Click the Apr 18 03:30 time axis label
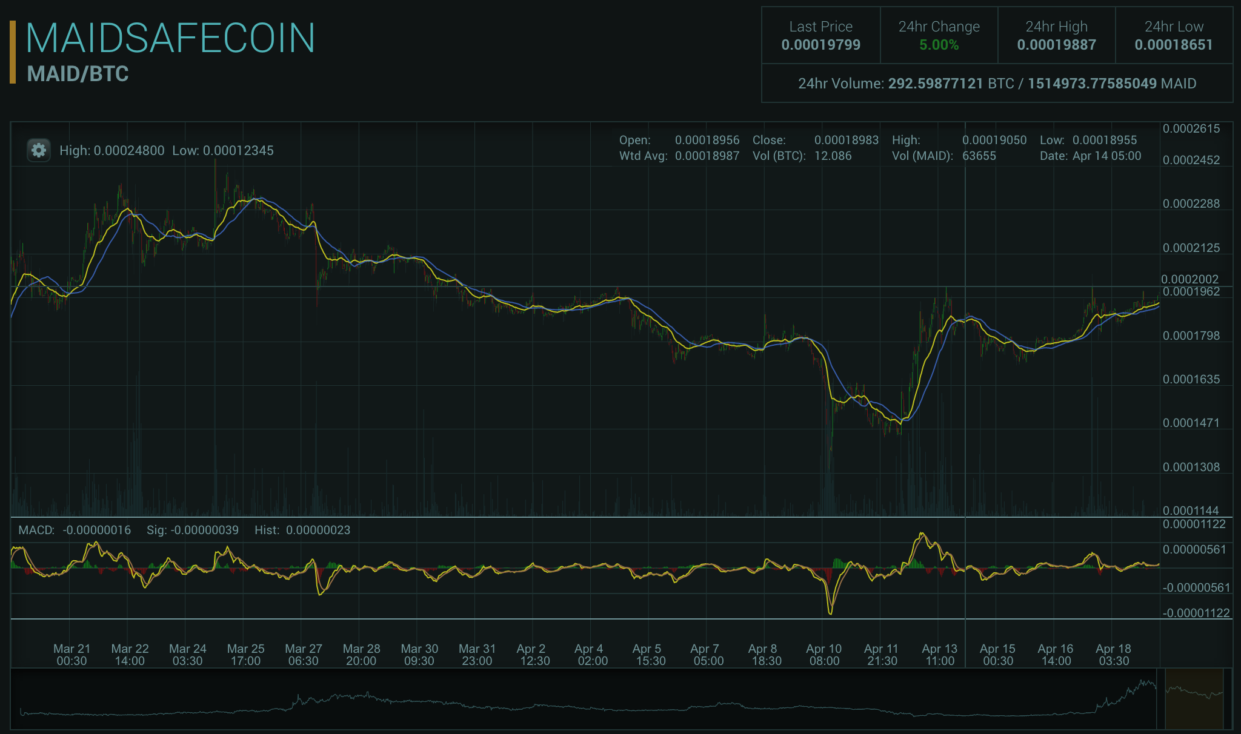Screen dimensions: 1241x734 (1113, 655)
